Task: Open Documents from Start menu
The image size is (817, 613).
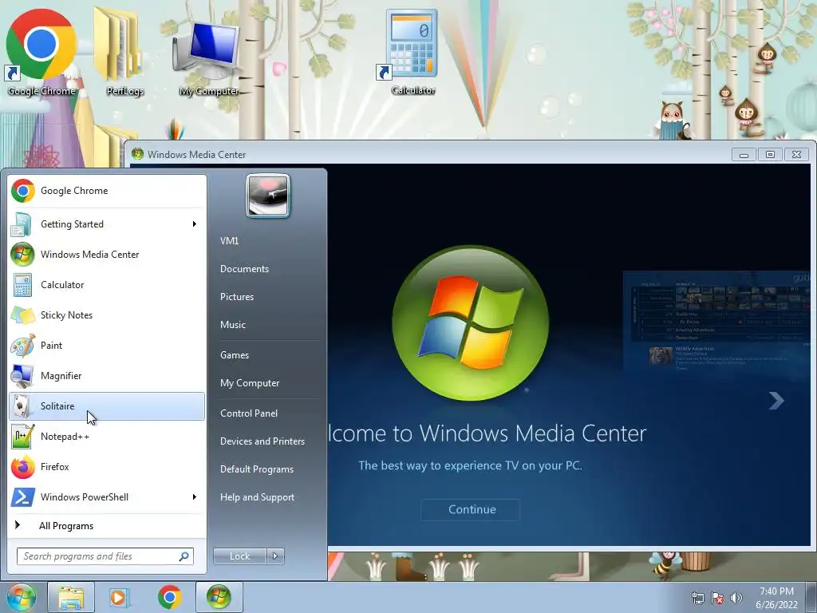Action: coord(244,269)
